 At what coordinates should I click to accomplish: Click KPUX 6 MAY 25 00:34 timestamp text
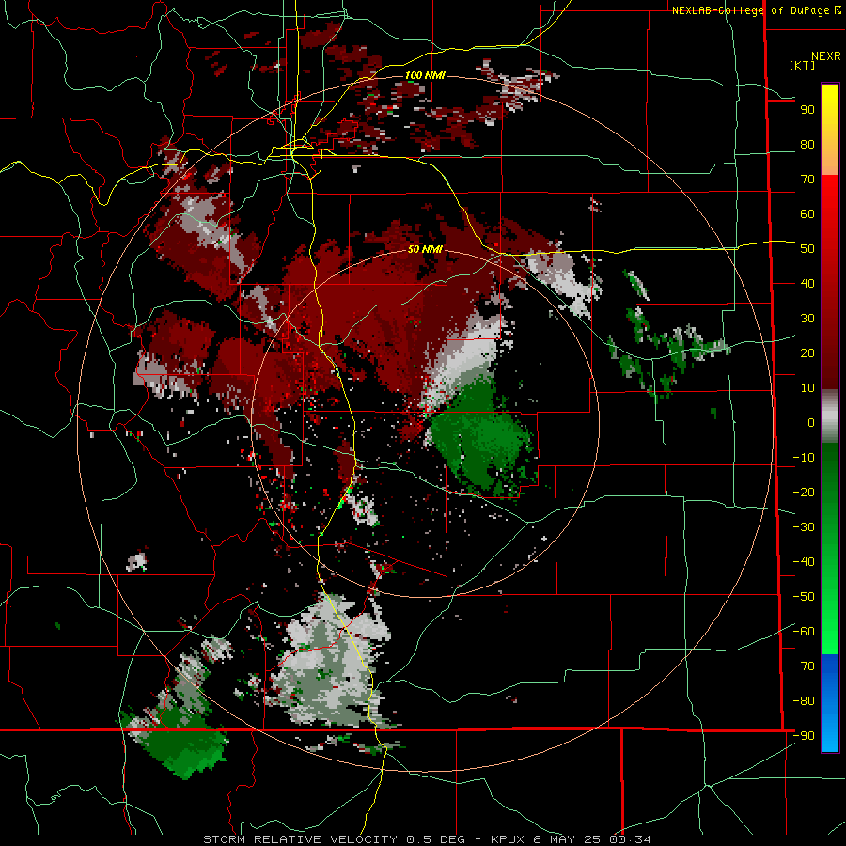click(571, 839)
